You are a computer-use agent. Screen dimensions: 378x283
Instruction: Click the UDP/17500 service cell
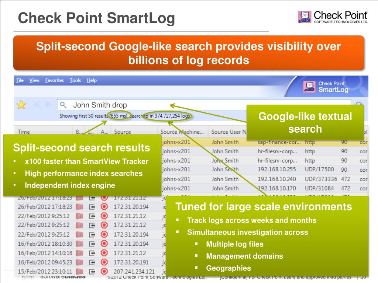pyautogui.click(x=319, y=170)
